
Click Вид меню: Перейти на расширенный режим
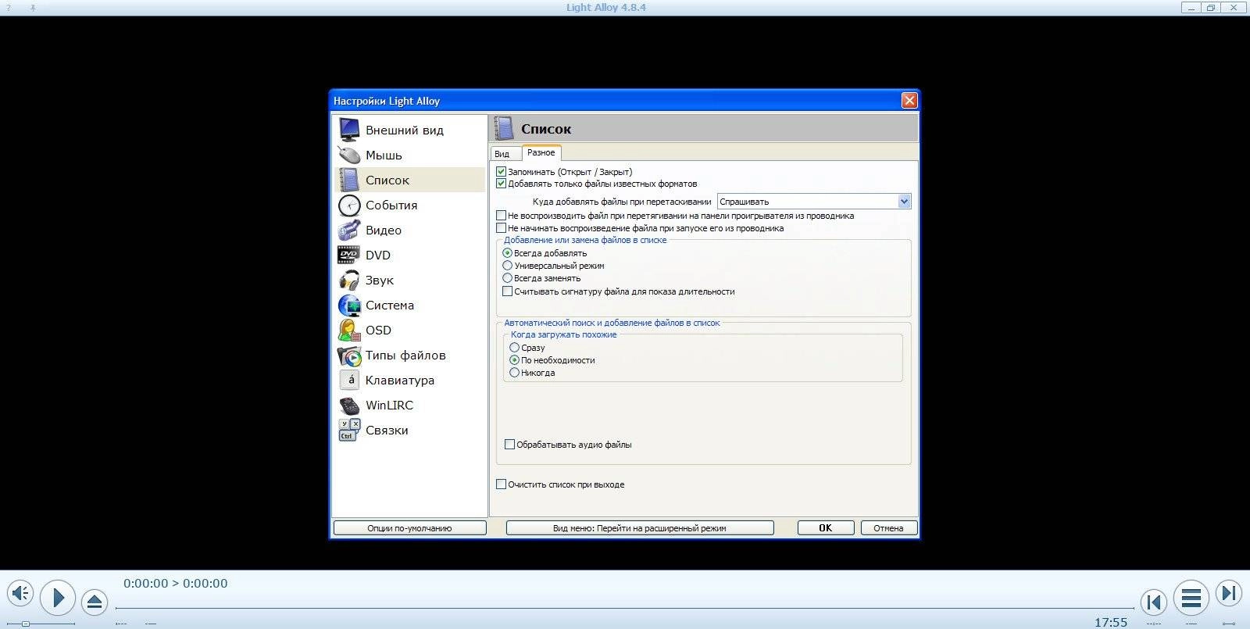[640, 528]
